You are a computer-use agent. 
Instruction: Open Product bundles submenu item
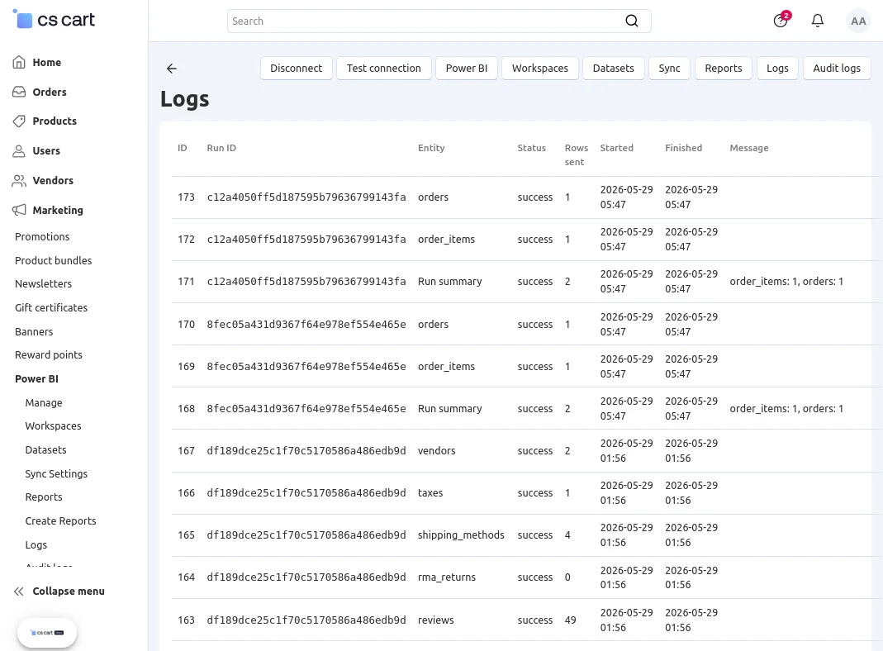pos(53,261)
